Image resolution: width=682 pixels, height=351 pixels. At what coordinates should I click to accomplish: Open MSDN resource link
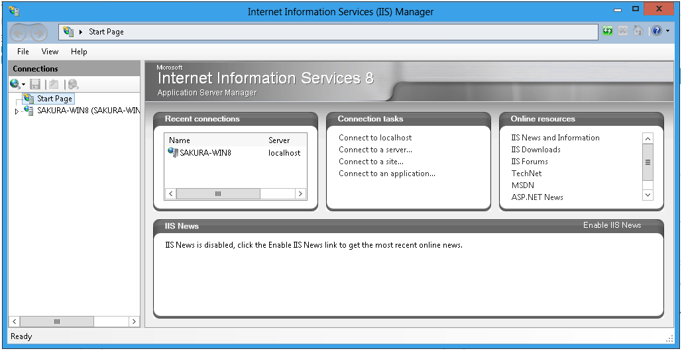click(x=523, y=185)
